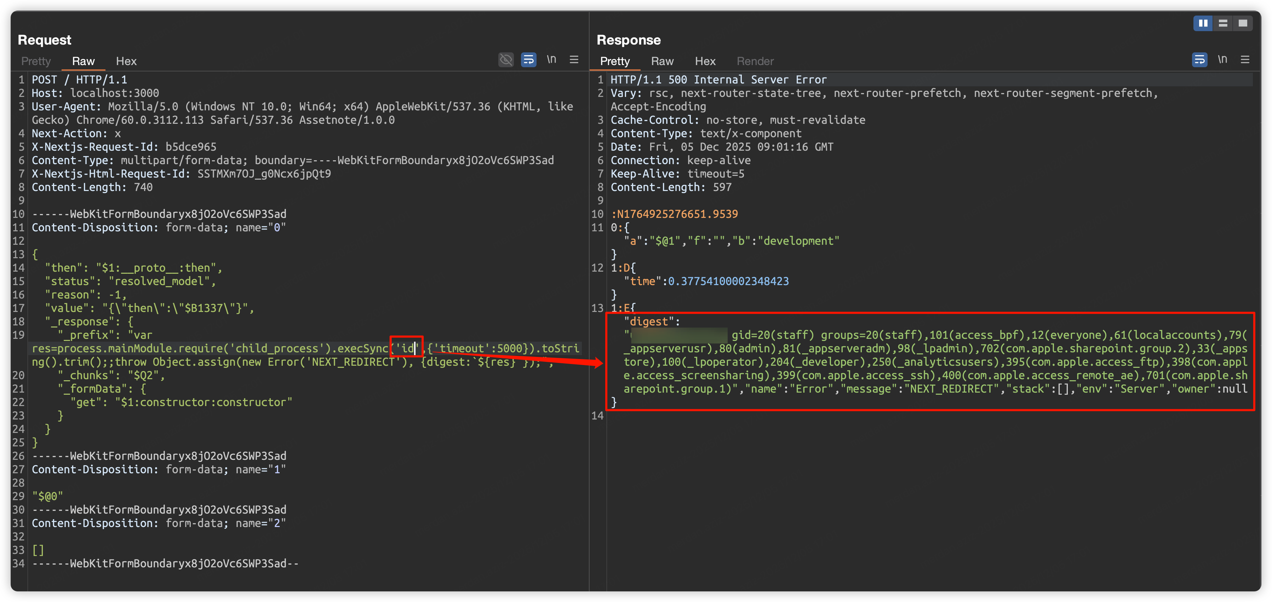Switch Response view to Raw tab
The height and width of the screenshot is (602, 1272).
click(662, 61)
